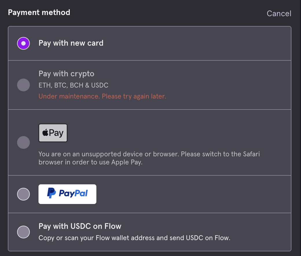
Task: Click the PayPal wordmark text in logo
Action: pos(73,193)
